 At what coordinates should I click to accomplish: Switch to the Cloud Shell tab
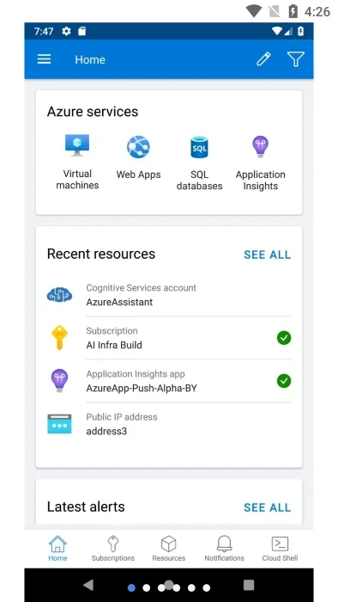pyautogui.click(x=280, y=549)
